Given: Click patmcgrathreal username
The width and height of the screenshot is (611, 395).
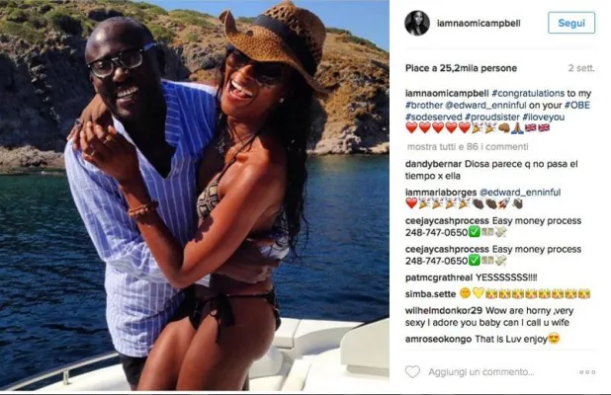Looking at the screenshot, I should click(x=438, y=277).
